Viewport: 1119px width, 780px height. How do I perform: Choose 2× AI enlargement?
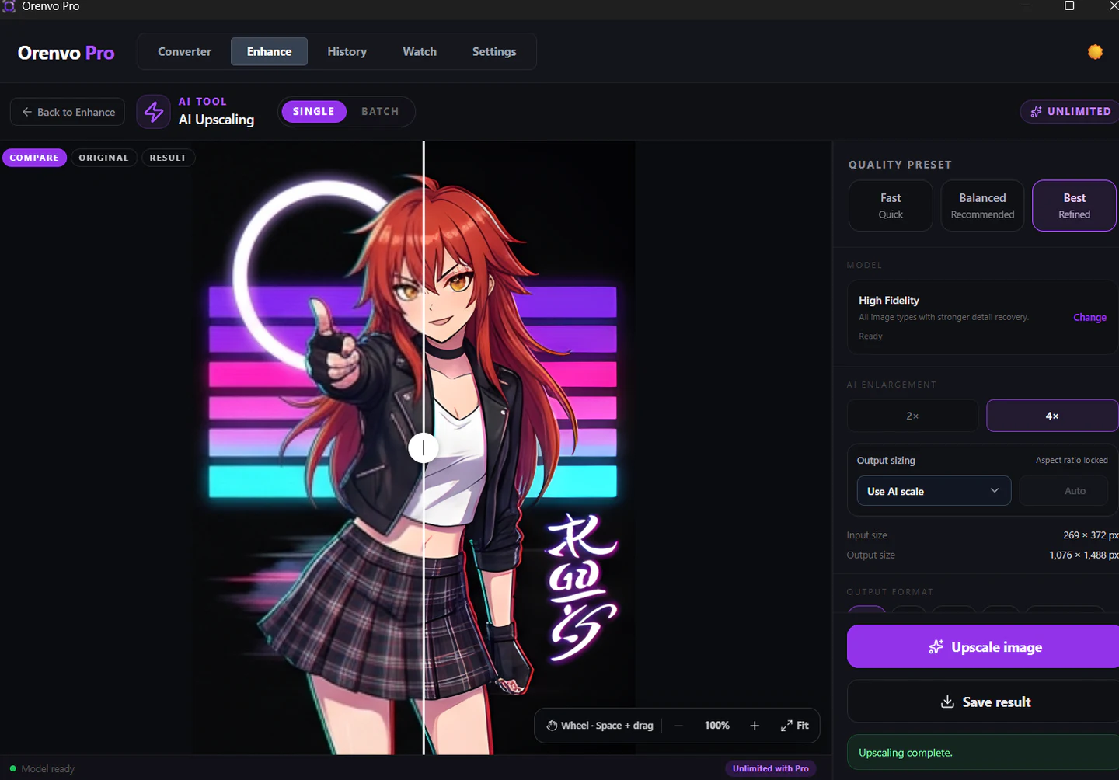coord(912,416)
